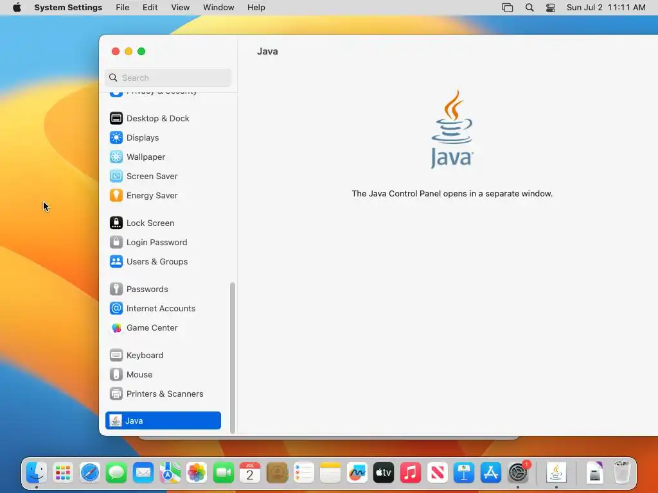658x493 pixels.
Task: Click the Java app icon in Dock
Action: tap(556, 473)
